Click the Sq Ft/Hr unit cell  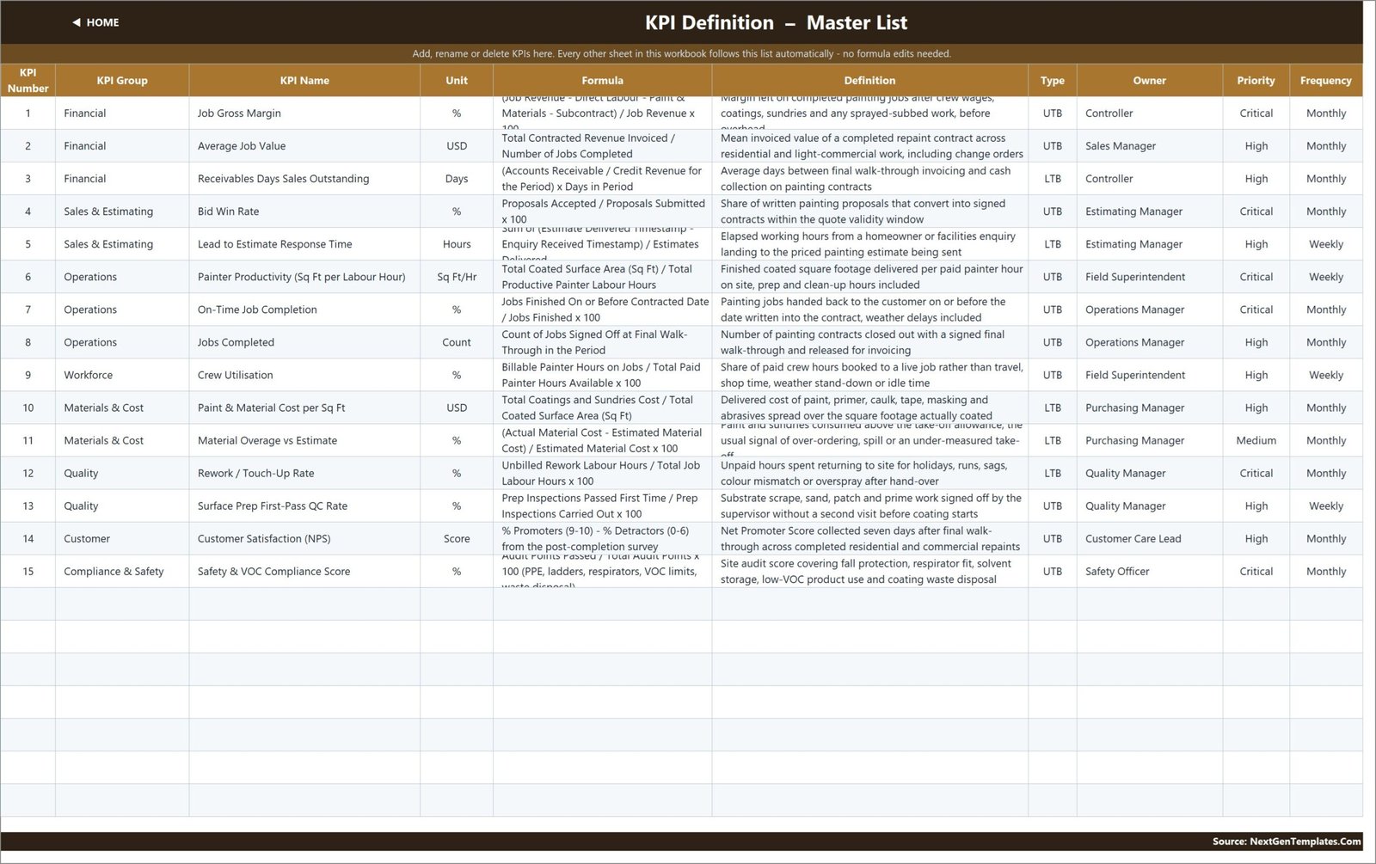(457, 277)
